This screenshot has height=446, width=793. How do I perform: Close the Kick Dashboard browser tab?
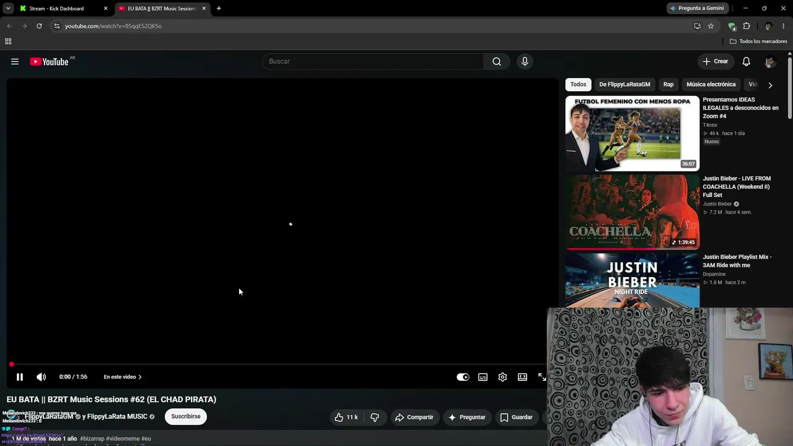click(x=105, y=9)
